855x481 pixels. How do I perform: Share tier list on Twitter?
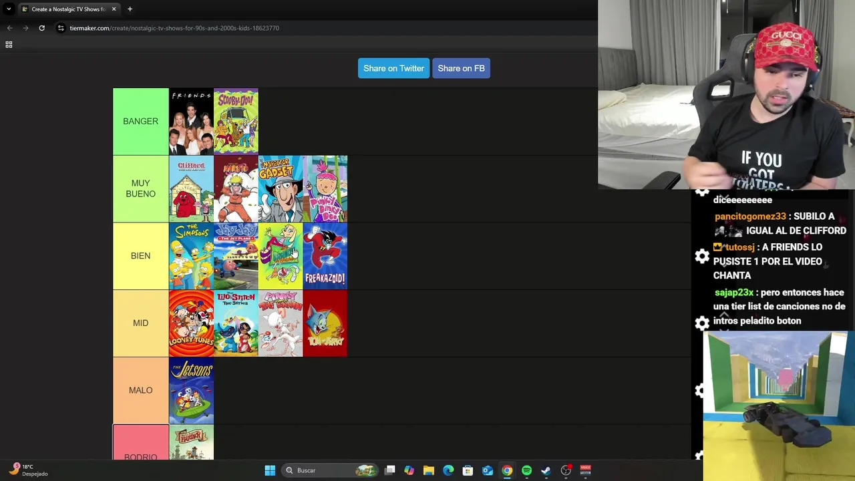[x=393, y=68]
